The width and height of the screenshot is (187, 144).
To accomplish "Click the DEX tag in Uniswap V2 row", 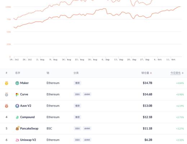I will click(77, 140).
